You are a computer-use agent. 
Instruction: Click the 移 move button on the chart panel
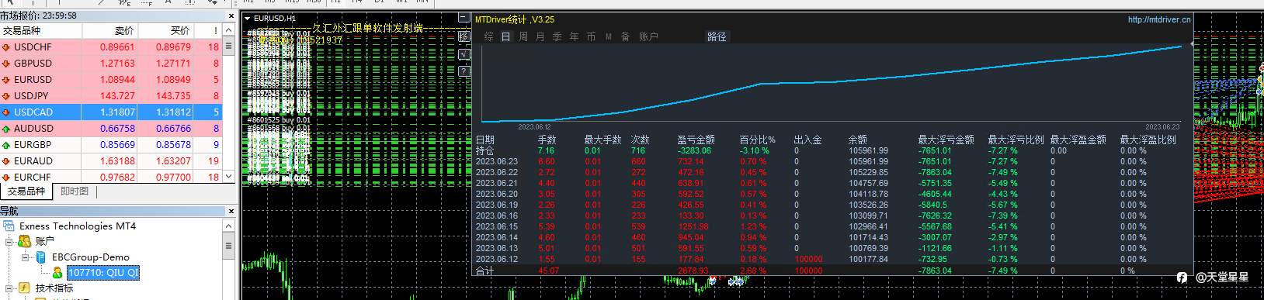pyautogui.click(x=464, y=36)
